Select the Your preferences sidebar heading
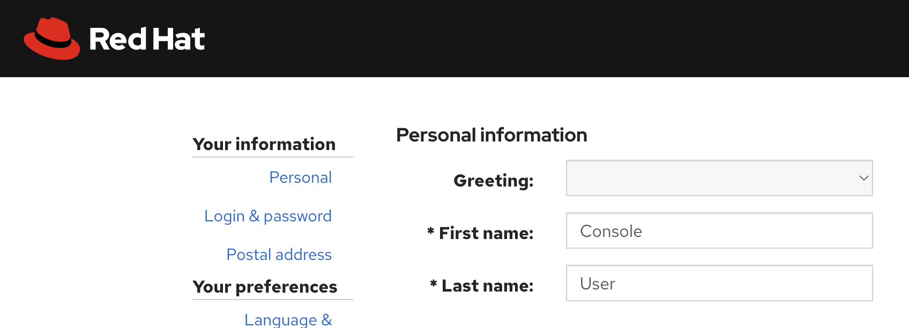 [x=265, y=287]
